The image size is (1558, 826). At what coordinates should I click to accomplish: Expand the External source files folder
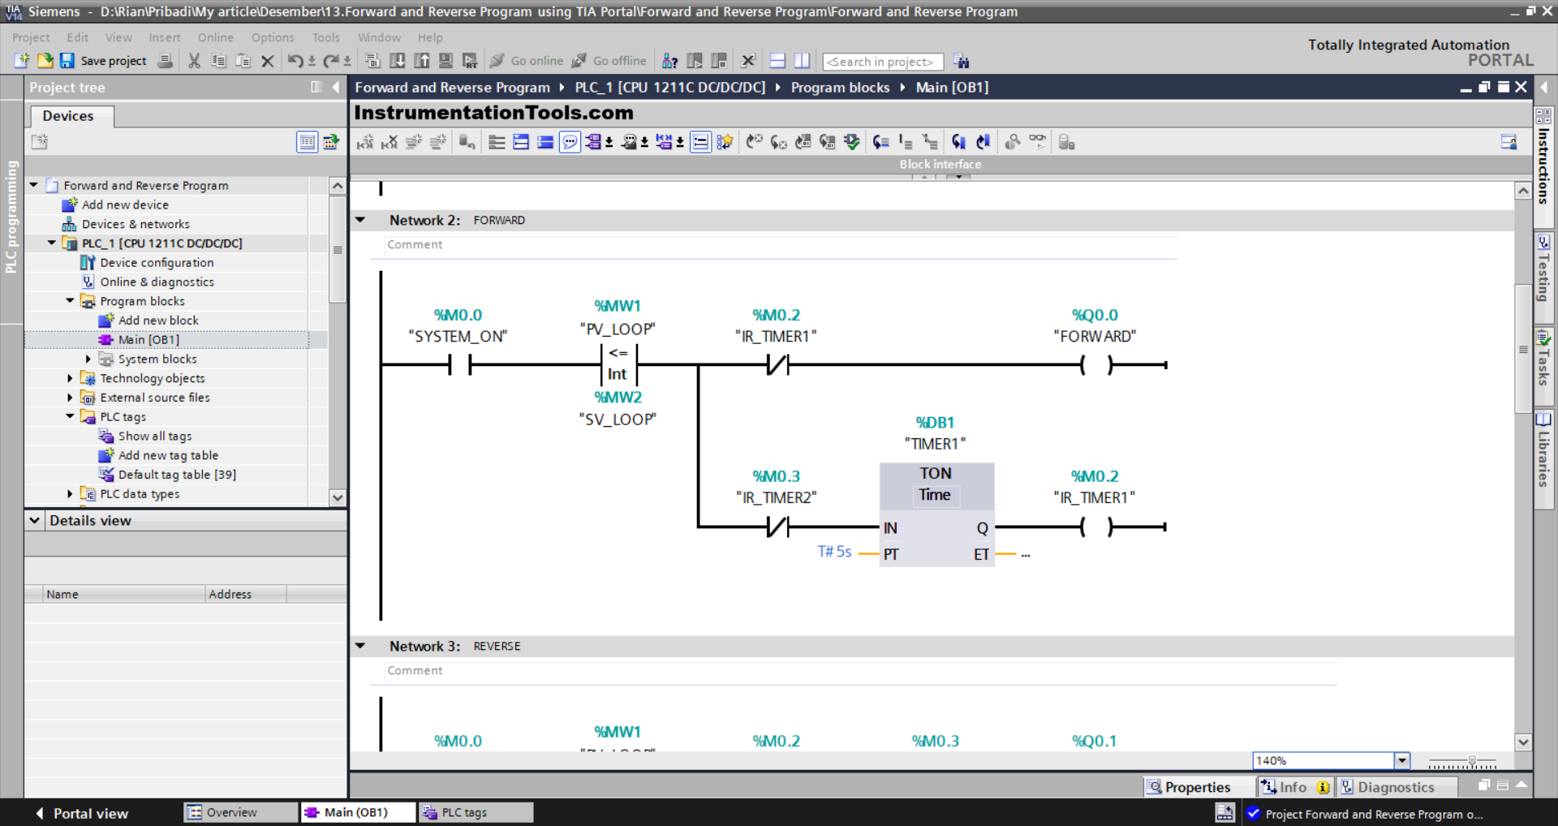(x=70, y=398)
